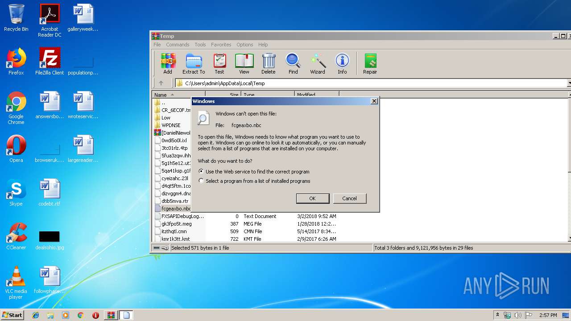Click the Add archive toolbar icon
Screen dimensions: 571x321
coord(168,64)
